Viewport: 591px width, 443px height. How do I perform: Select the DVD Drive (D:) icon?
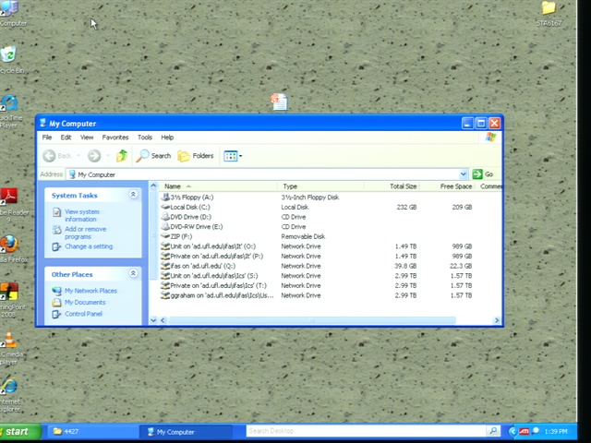coord(165,217)
